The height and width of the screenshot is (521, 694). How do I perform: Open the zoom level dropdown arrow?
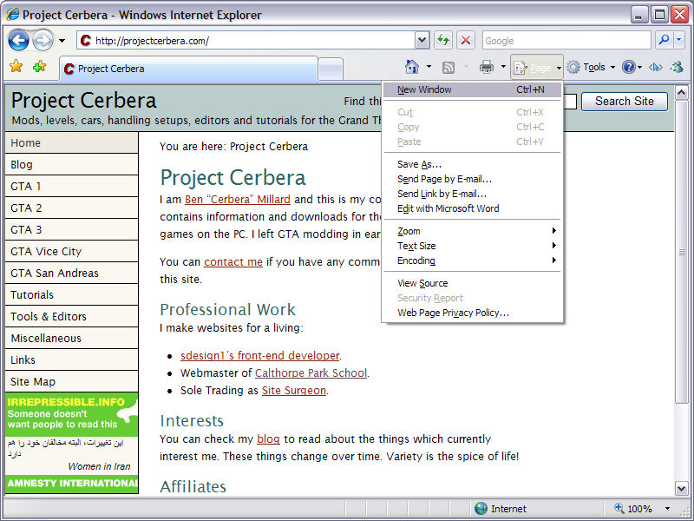(x=667, y=509)
